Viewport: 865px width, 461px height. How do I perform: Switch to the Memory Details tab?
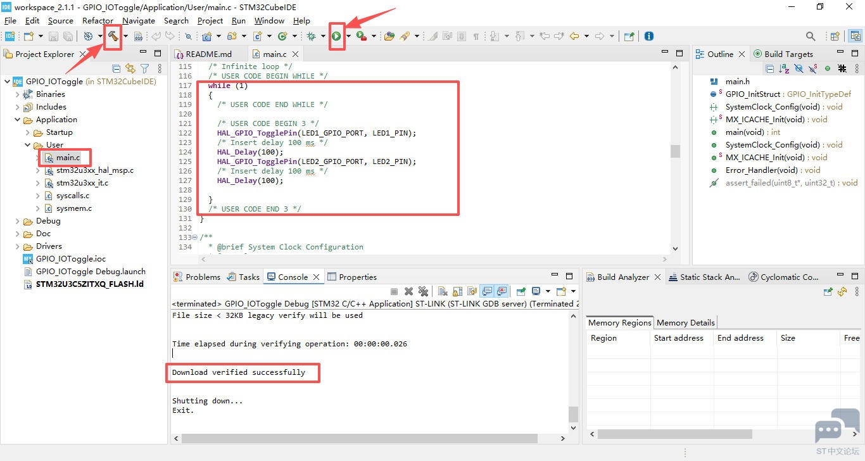pyautogui.click(x=685, y=322)
